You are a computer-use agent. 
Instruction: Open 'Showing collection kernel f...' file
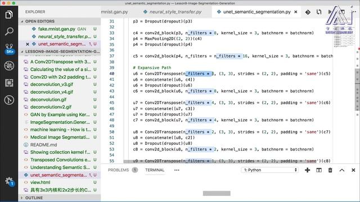pyautogui.click(x=60, y=152)
